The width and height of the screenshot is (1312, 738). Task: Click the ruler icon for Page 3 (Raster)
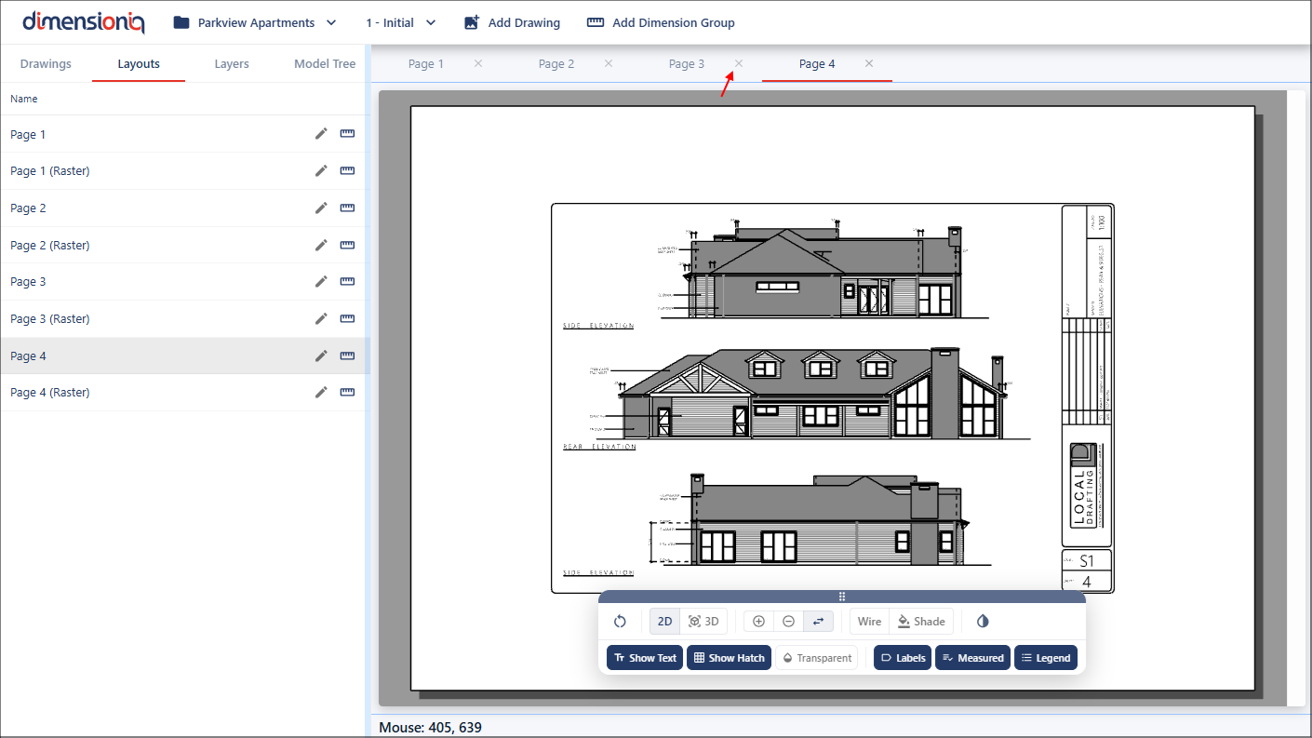click(x=347, y=319)
